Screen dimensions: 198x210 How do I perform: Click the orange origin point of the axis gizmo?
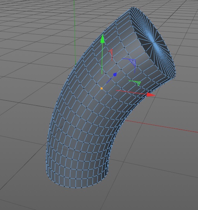(102, 88)
